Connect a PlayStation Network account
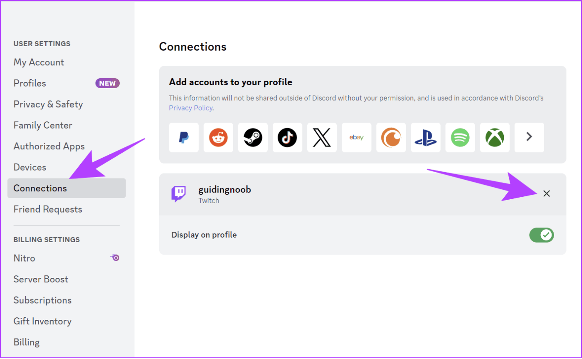This screenshot has height=359, width=582. click(425, 137)
